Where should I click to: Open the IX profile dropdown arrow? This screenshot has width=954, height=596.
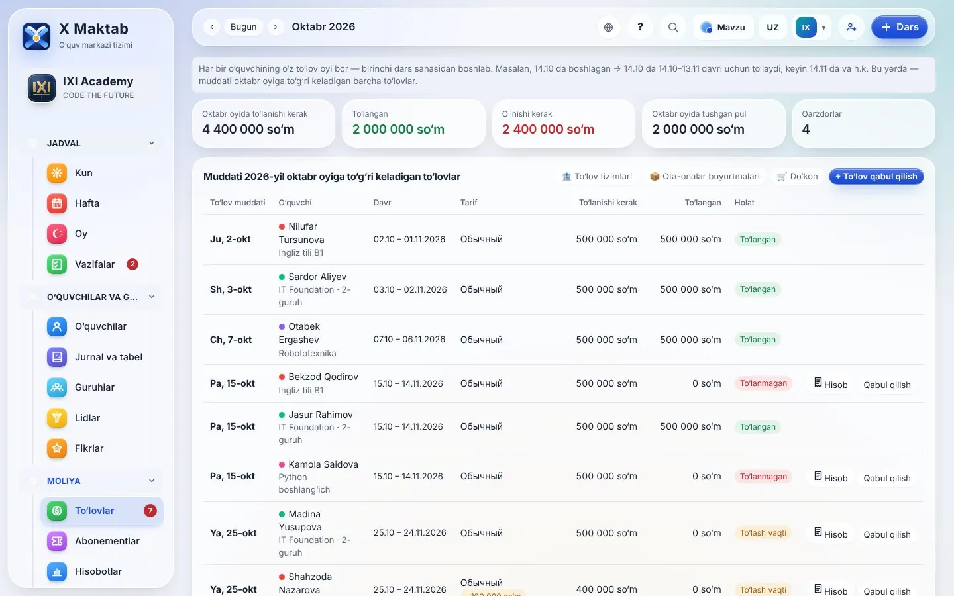point(823,28)
